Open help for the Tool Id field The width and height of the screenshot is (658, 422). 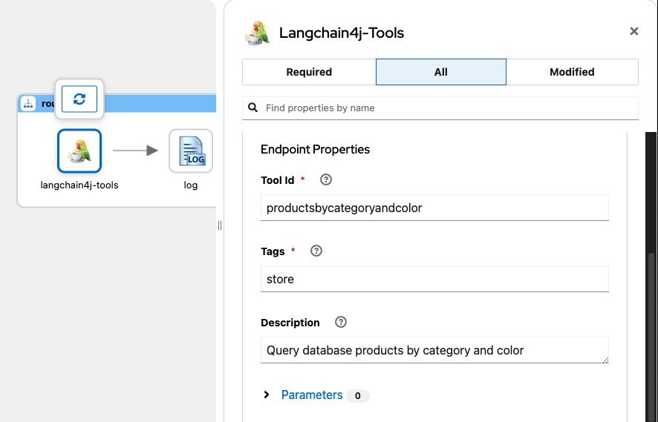pos(325,180)
